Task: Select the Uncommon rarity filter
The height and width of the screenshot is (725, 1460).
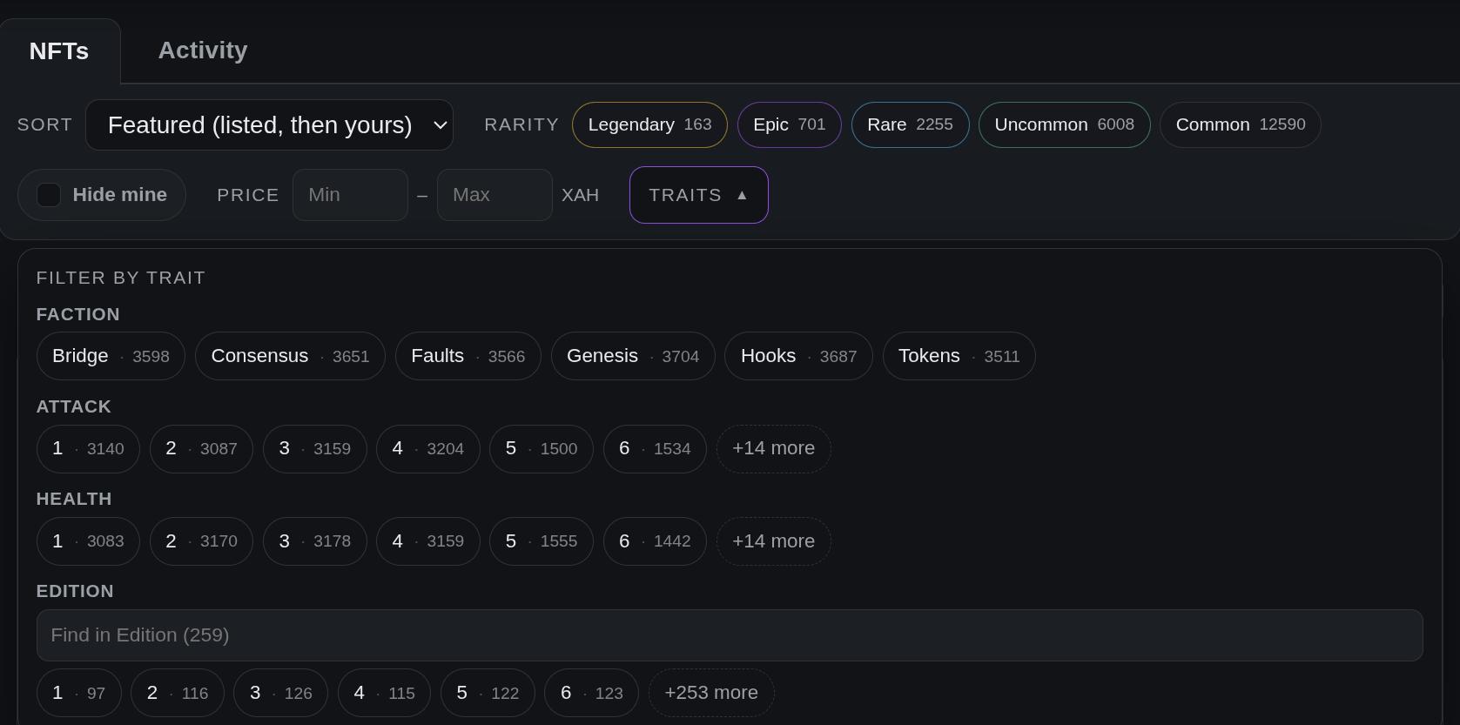Action: click(x=1064, y=124)
